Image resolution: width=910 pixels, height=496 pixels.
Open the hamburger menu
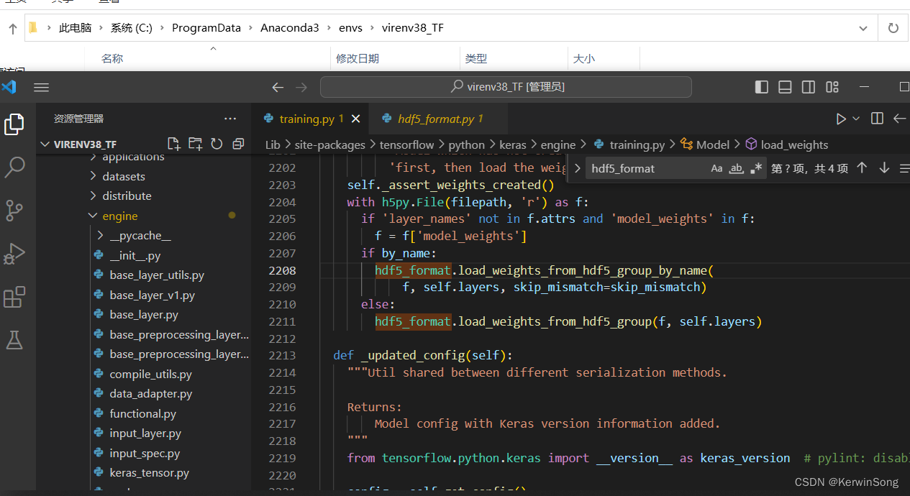pyautogui.click(x=41, y=86)
